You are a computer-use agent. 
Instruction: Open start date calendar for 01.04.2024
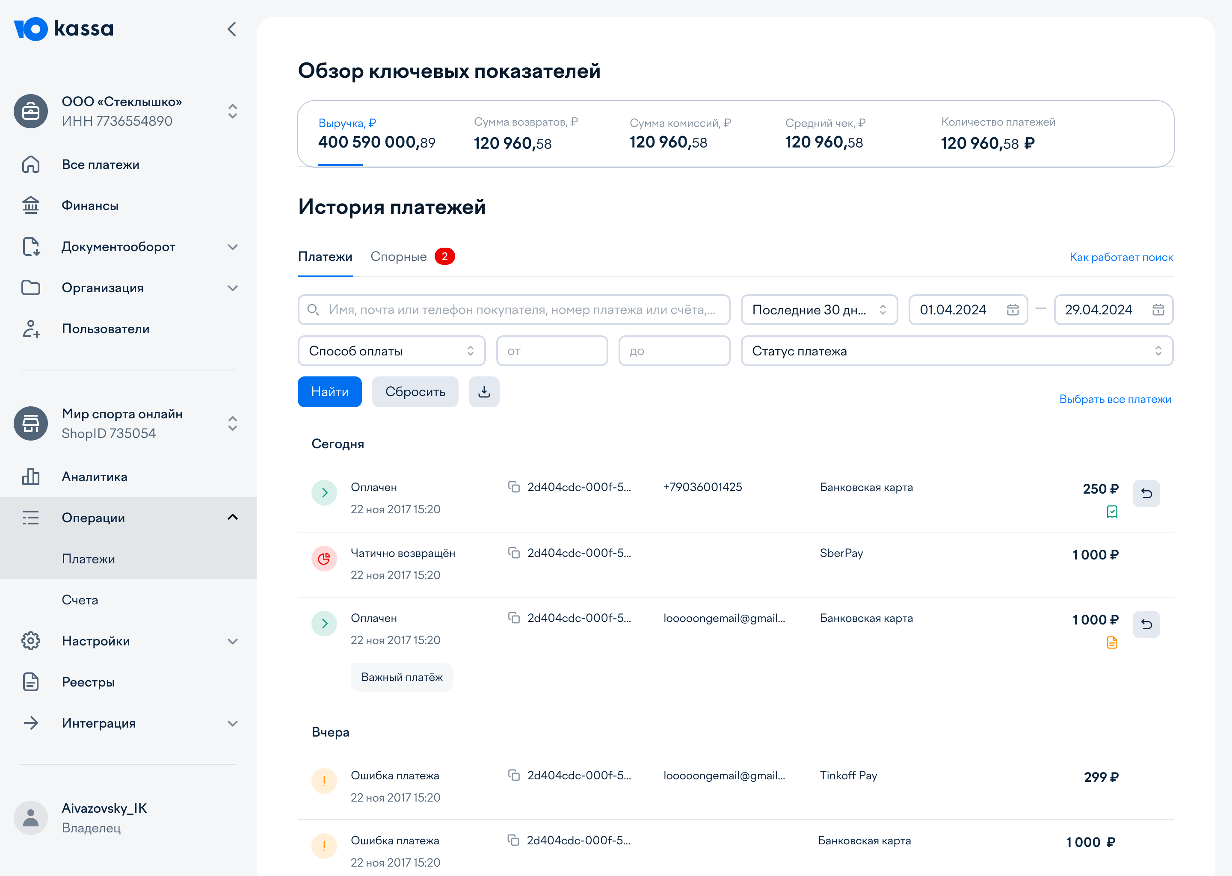click(1013, 310)
